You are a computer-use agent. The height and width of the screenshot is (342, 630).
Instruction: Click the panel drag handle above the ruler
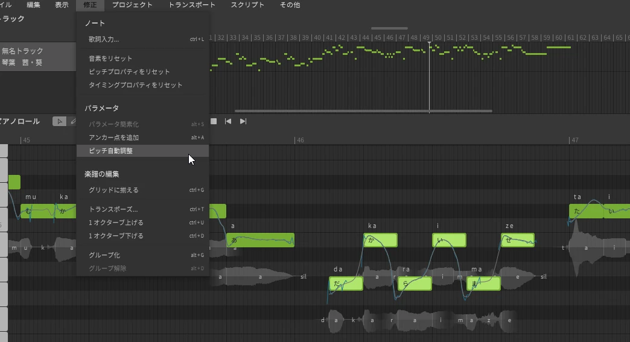tap(389, 28)
